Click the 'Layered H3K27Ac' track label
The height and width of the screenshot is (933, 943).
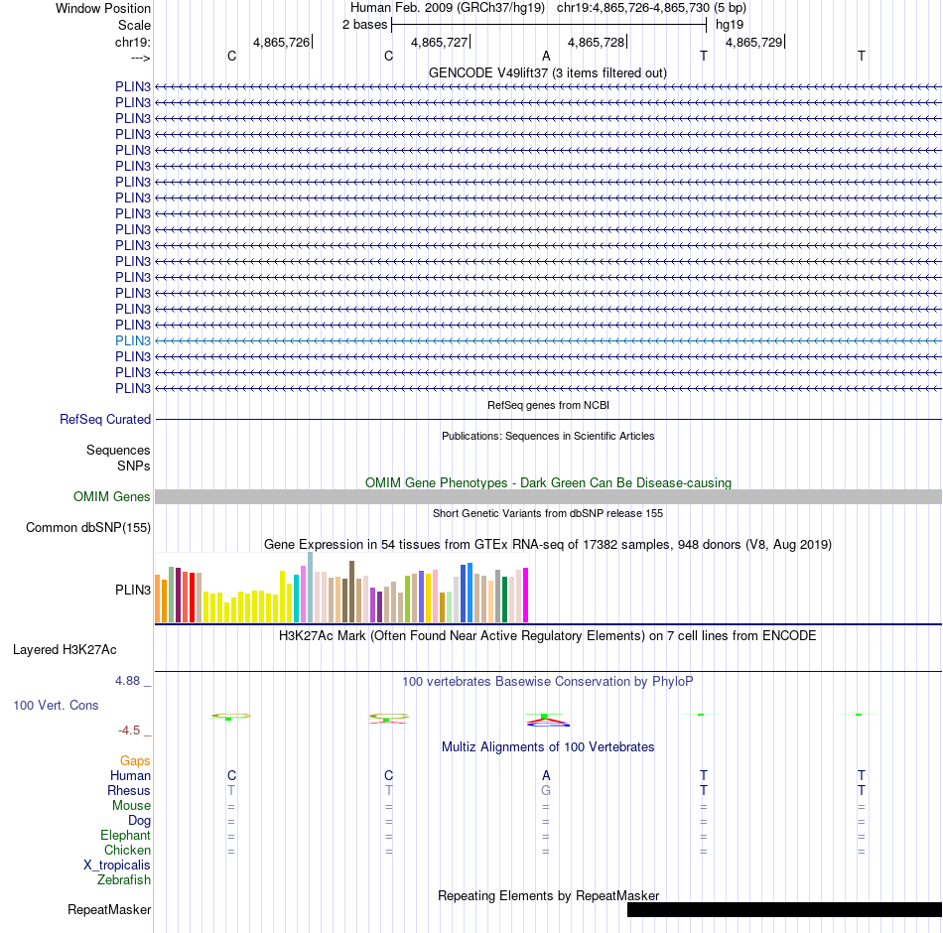65,650
